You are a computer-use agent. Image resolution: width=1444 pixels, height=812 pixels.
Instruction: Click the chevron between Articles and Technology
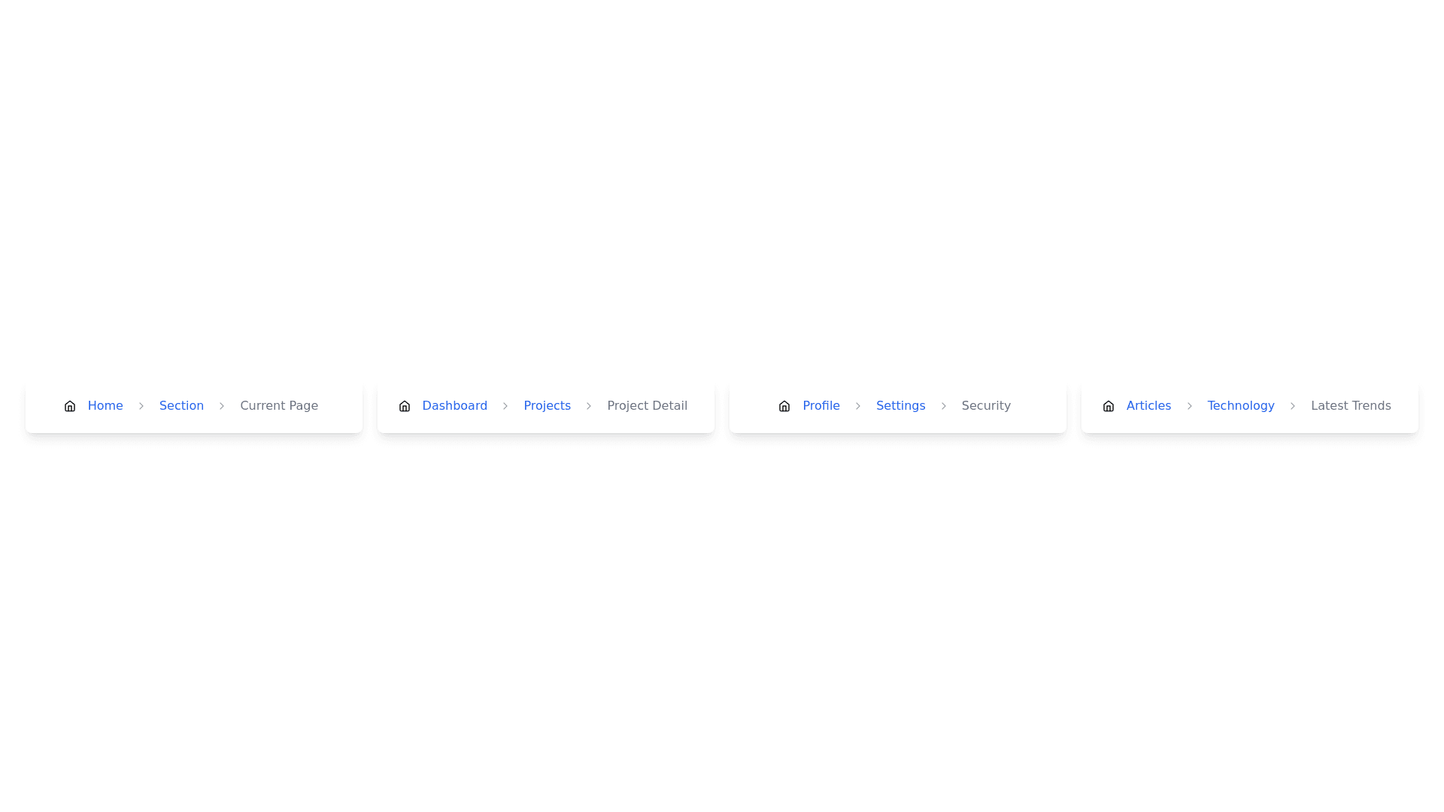pyautogui.click(x=1189, y=406)
